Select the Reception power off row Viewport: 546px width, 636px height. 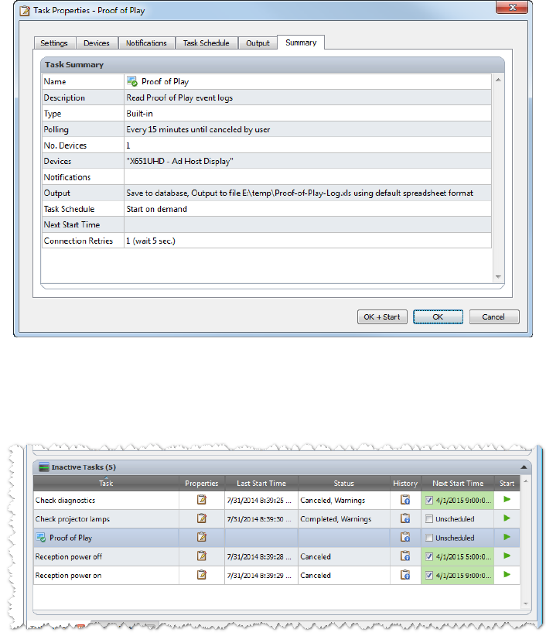(x=276, y=556)
